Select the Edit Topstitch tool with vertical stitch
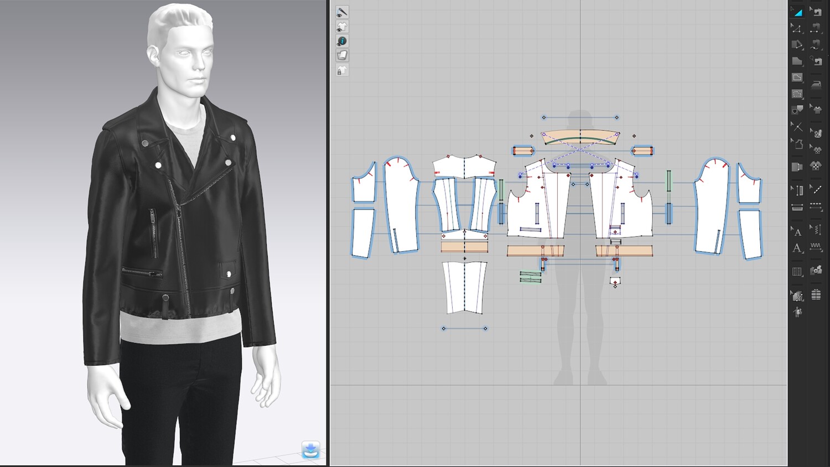Viewport: 830px width, 467px height. (x=797, y=191)
